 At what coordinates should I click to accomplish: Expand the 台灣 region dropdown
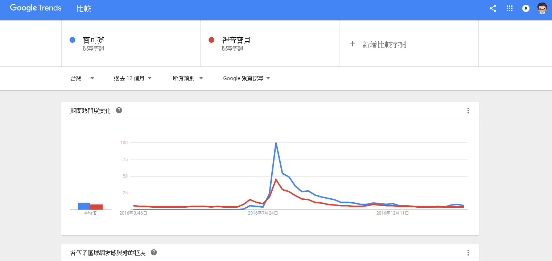[82, 78]
